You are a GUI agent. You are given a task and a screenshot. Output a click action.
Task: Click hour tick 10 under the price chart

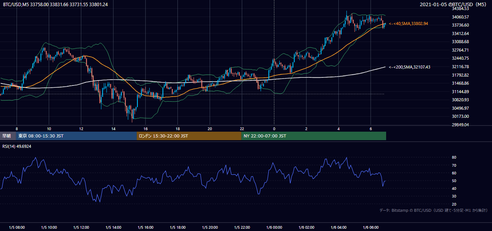pos(49,129)
